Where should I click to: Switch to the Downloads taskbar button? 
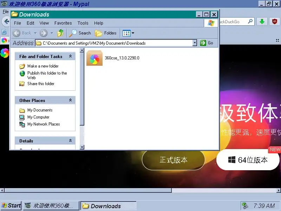[x=109, y=206]
